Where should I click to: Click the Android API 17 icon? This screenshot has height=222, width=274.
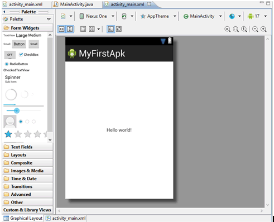point(251,16)
